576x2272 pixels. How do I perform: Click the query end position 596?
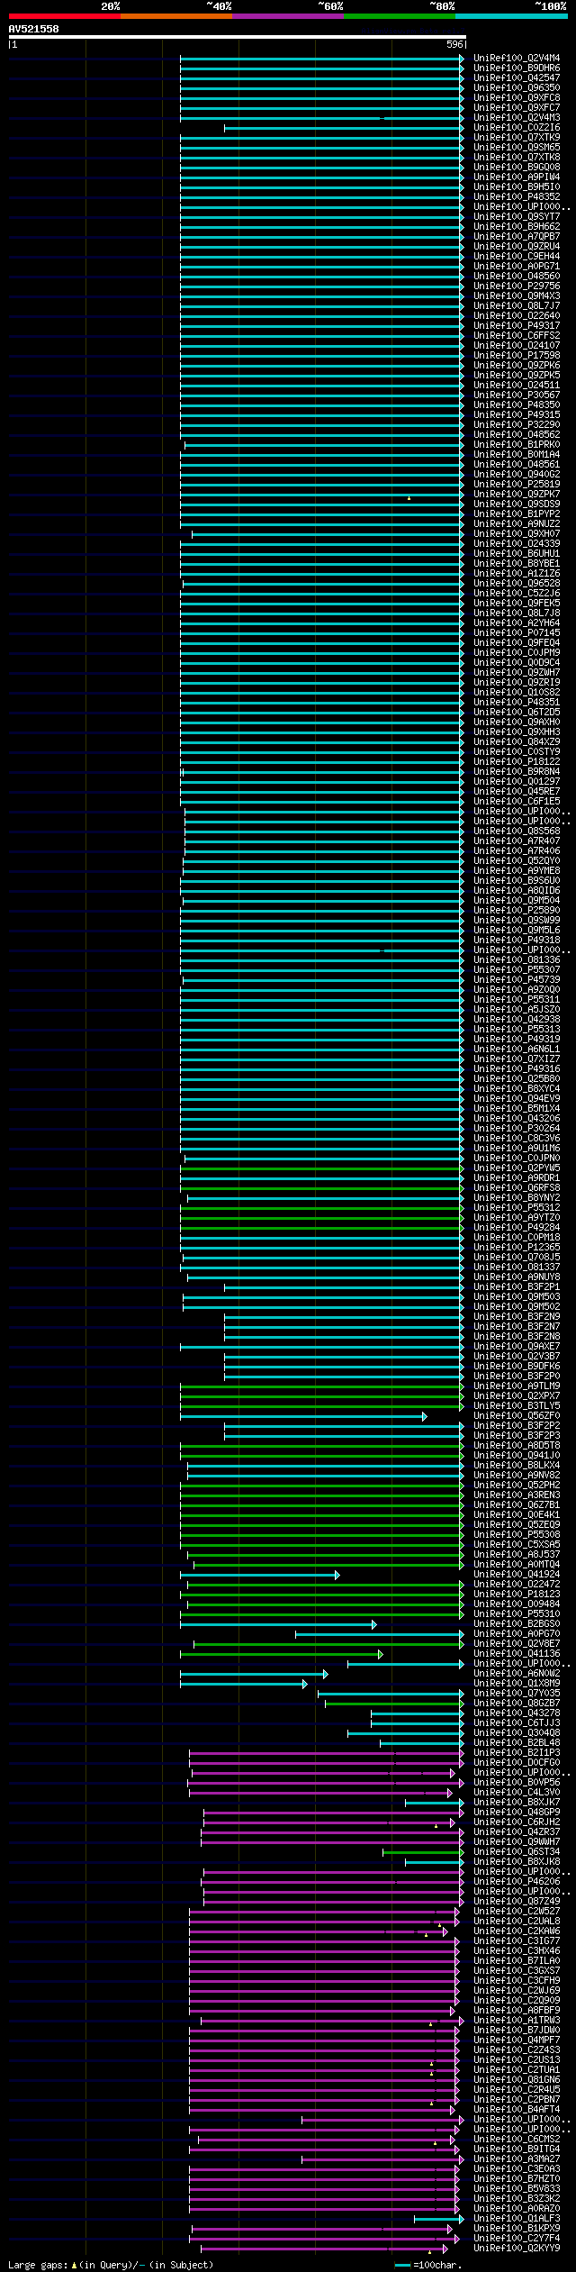click(x=454, y=44)
